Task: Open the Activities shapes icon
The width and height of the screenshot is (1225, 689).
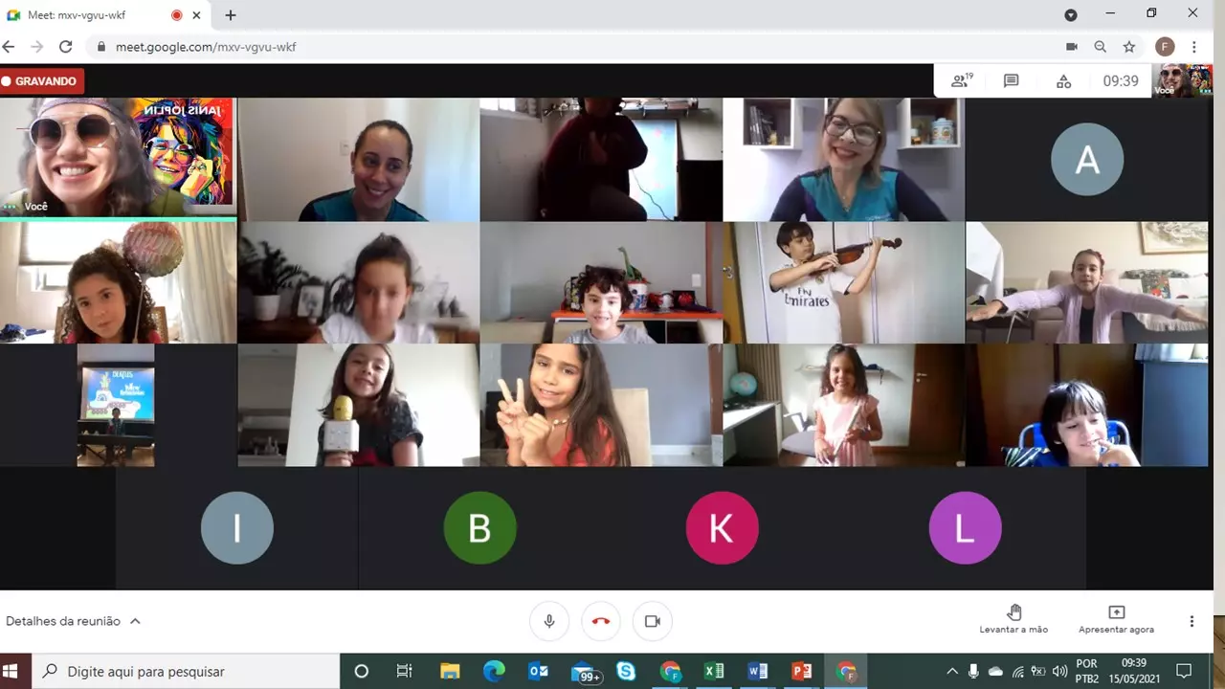Action: tap(1063, 81)
